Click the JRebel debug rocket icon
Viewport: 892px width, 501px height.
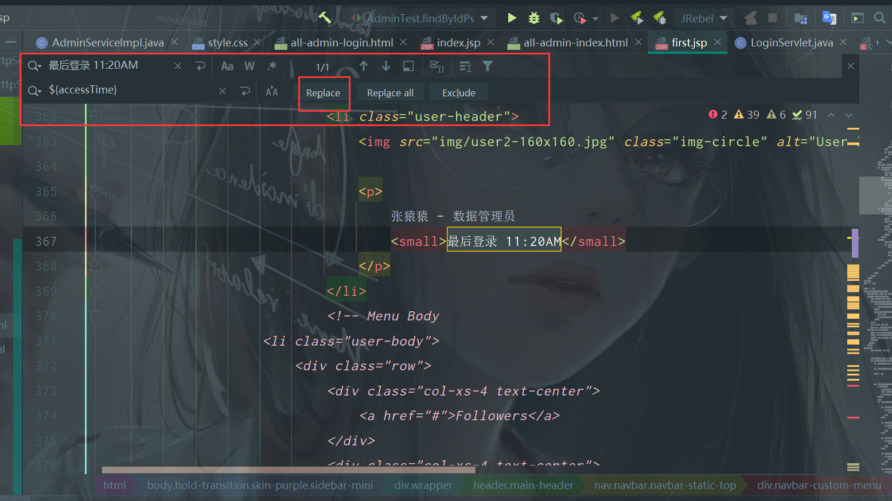(659, 18)
